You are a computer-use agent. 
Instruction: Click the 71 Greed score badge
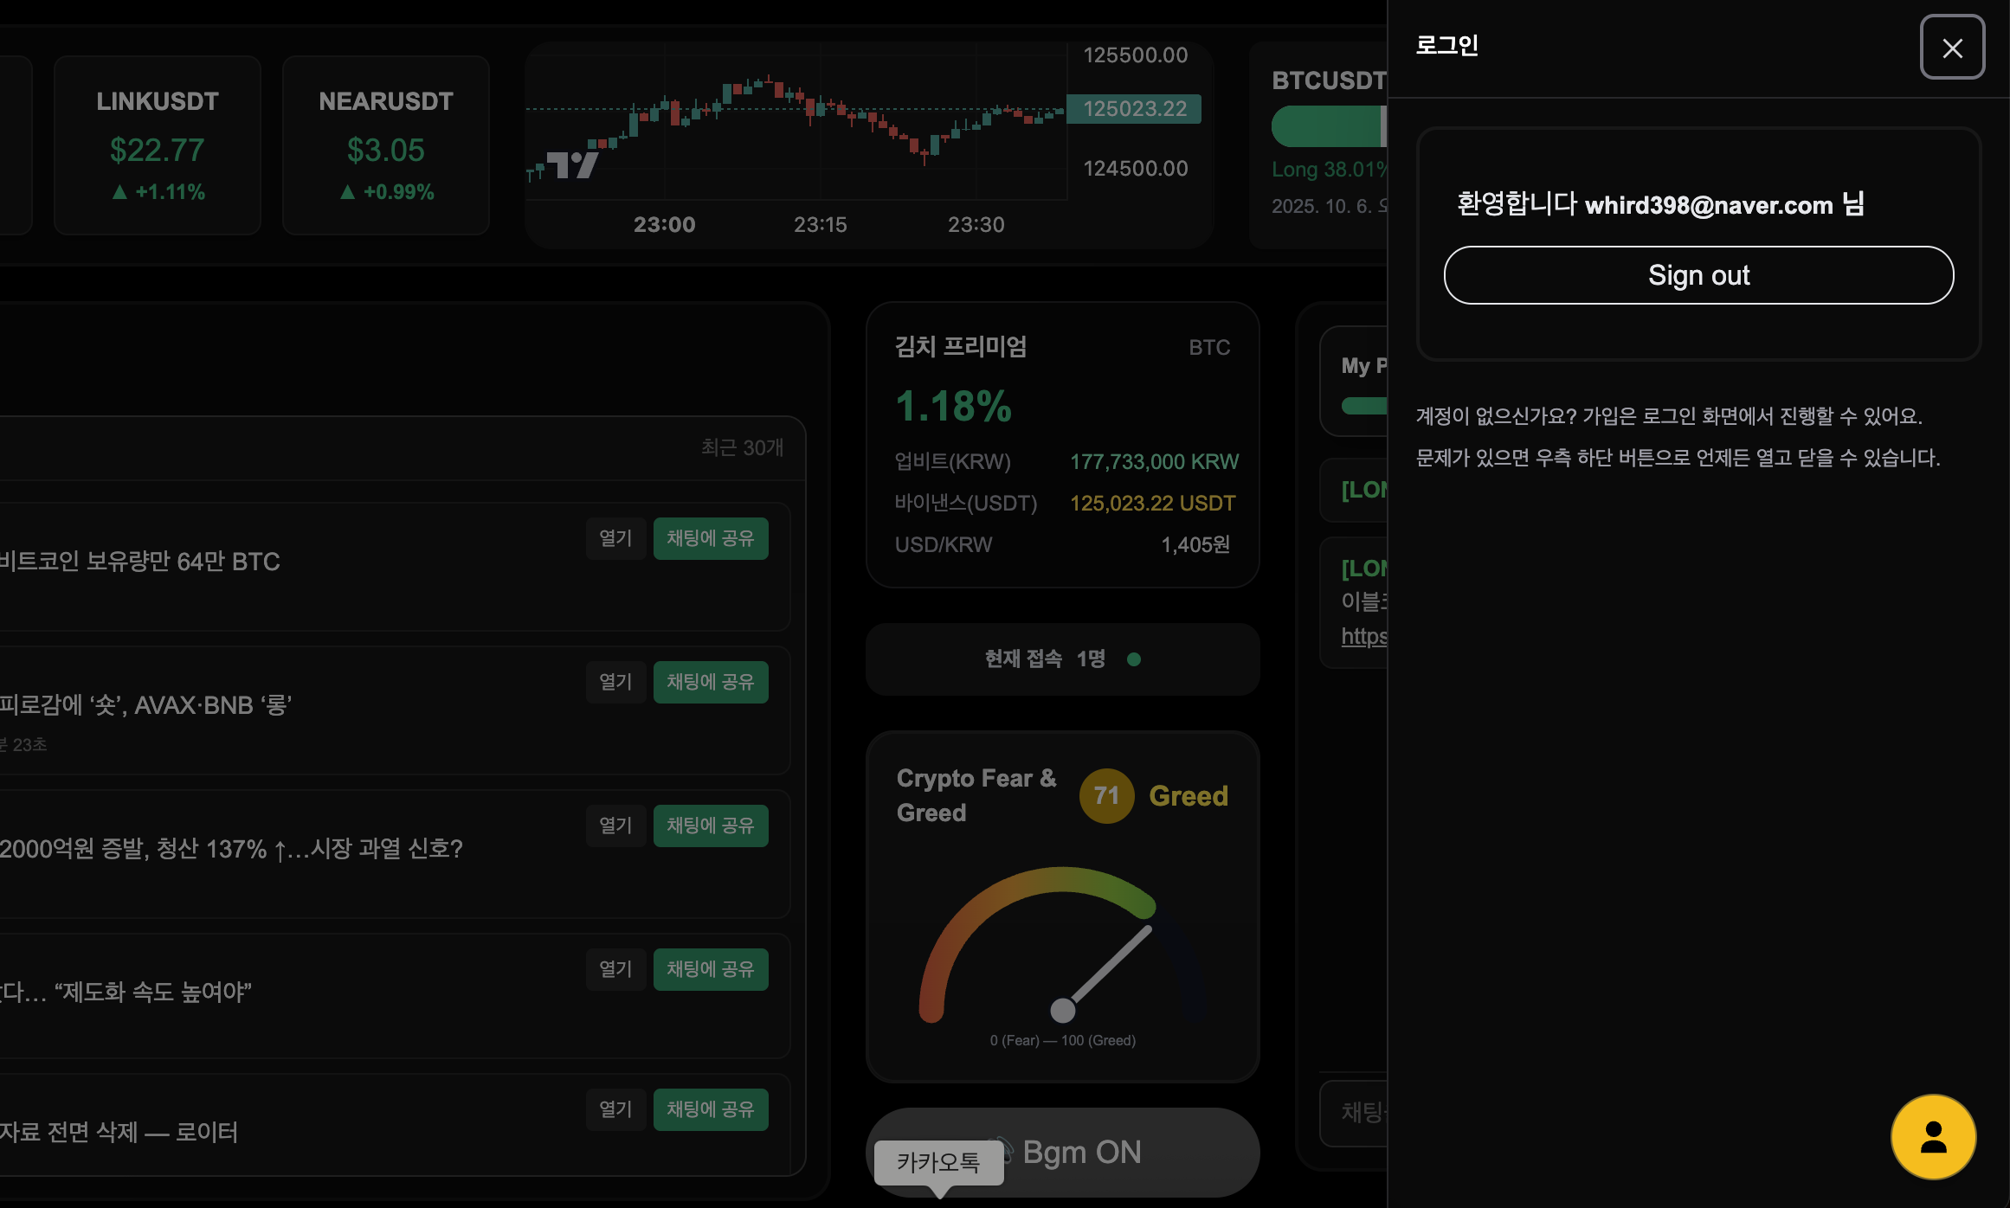tap(1105, 795)
